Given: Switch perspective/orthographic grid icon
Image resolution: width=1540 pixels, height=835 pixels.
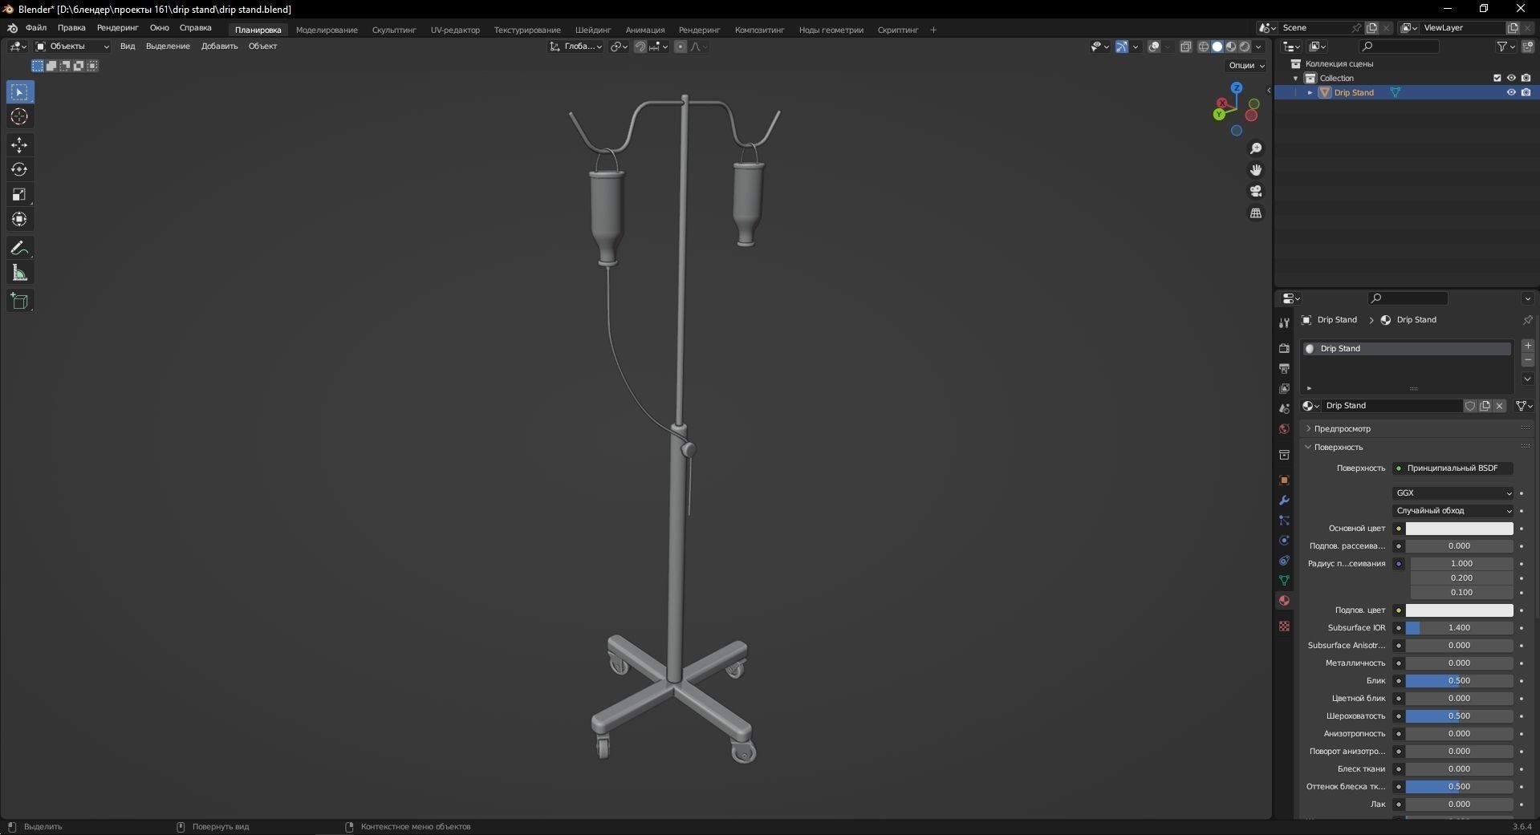Looking at the screenshot, I should pyautogui.click(x=1256, y=213).
